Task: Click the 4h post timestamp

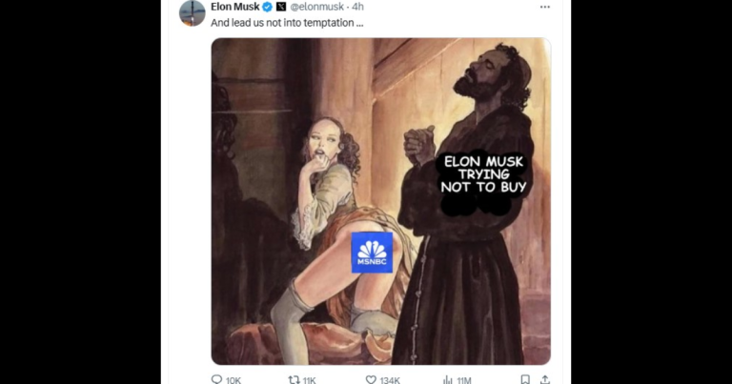Action: tap(358, 7)
